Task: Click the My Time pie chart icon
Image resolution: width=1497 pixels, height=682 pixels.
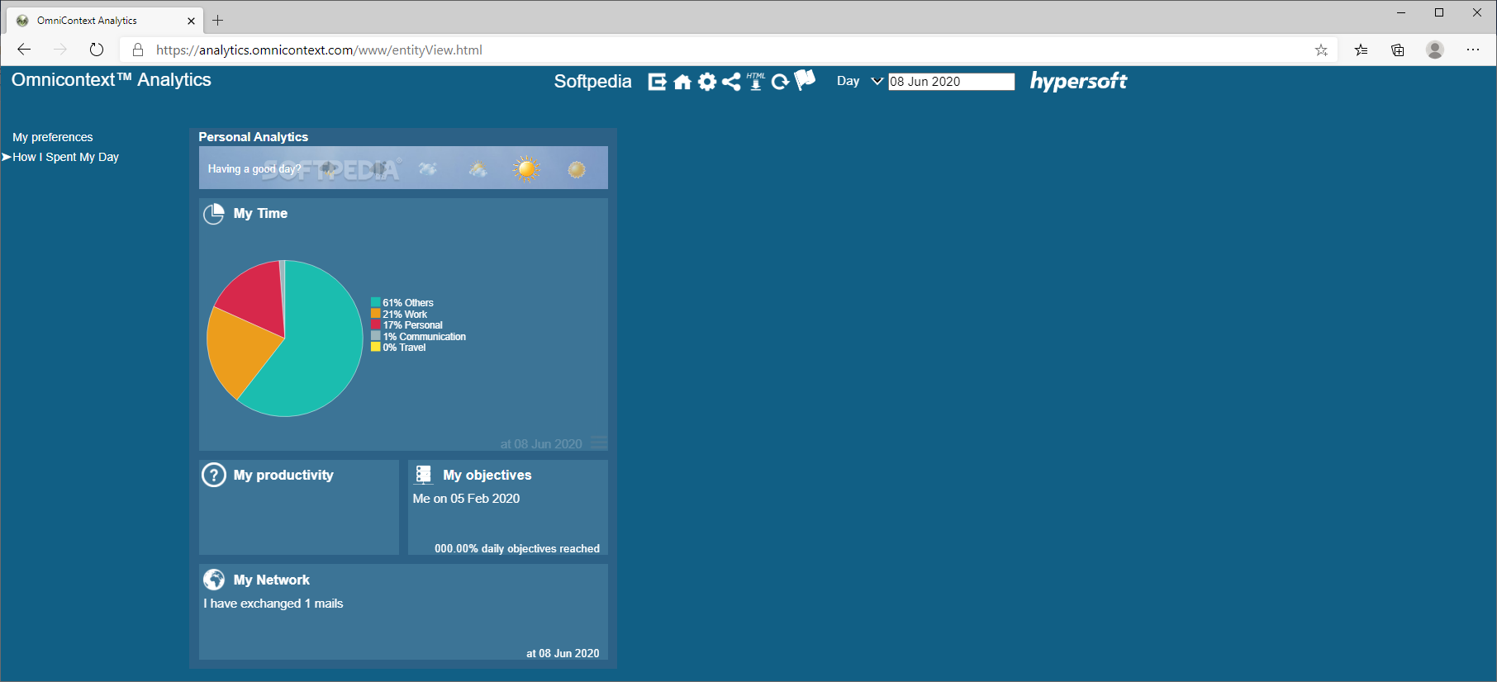Action: pyautogui.click(x=214, y=214)
